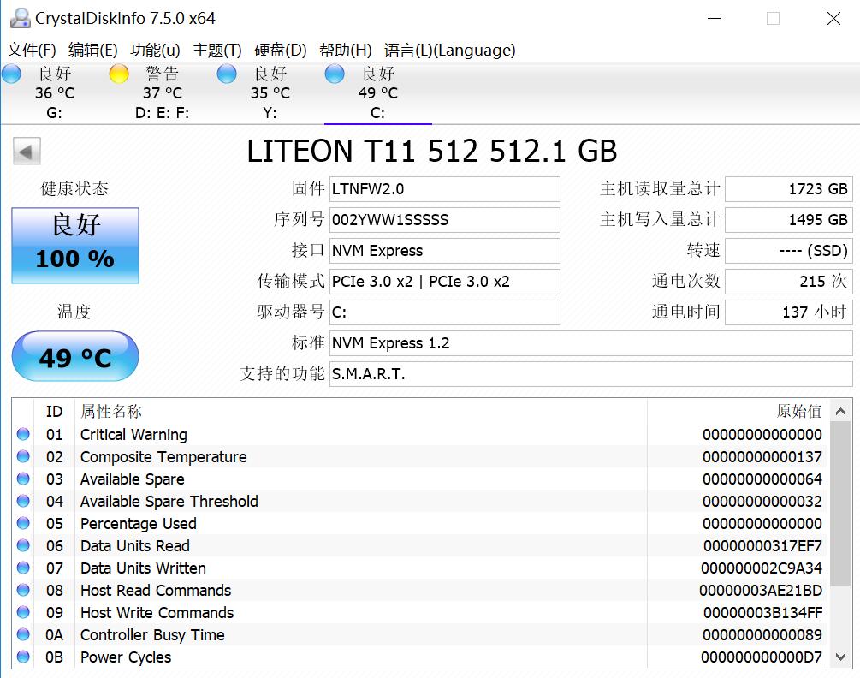This screenshot has width=860, height=678.
Task: Click the 49 °C temperature button
Action: 75,356
